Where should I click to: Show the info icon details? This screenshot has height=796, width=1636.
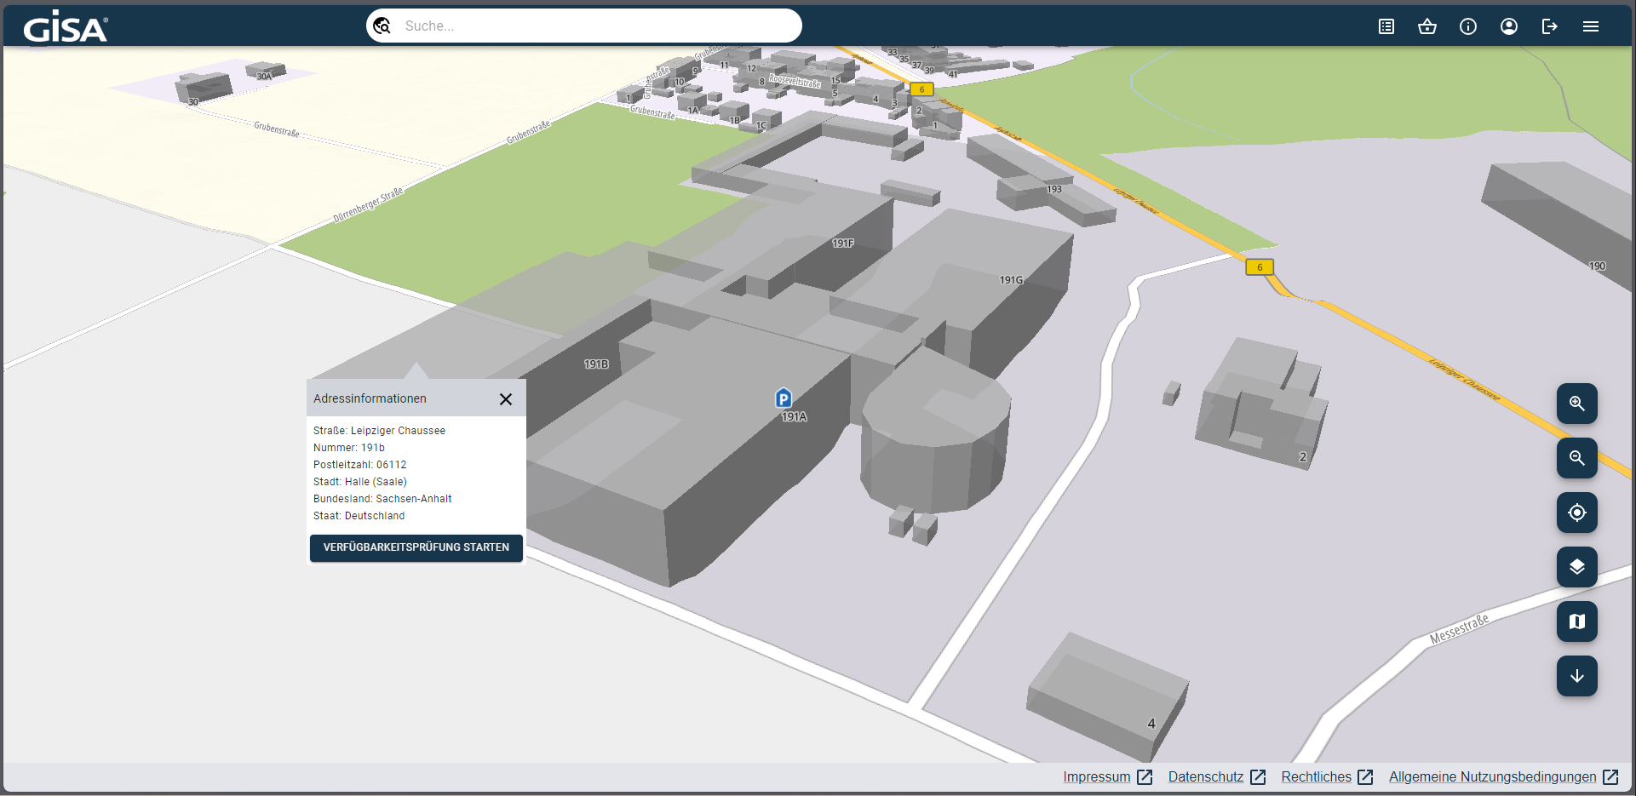point(1468,26)
